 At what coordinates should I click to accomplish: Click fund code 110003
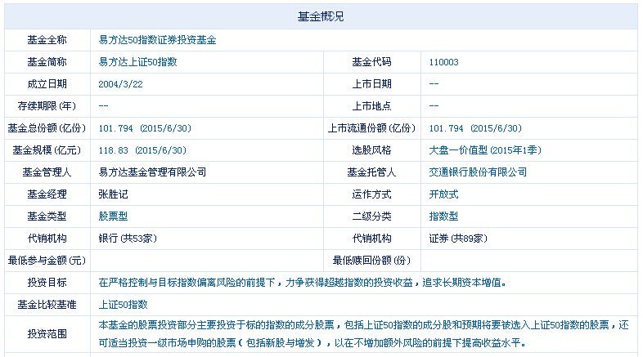pyautogui.click(x=443, y=62)
